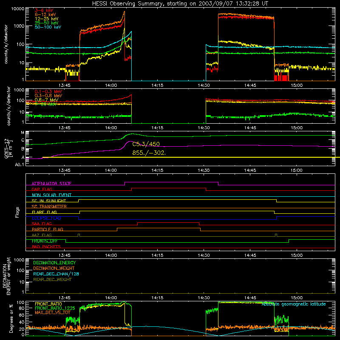Select the SC_TRANSMITTER flag label
The image size is (340, 340).
(49, 207)
